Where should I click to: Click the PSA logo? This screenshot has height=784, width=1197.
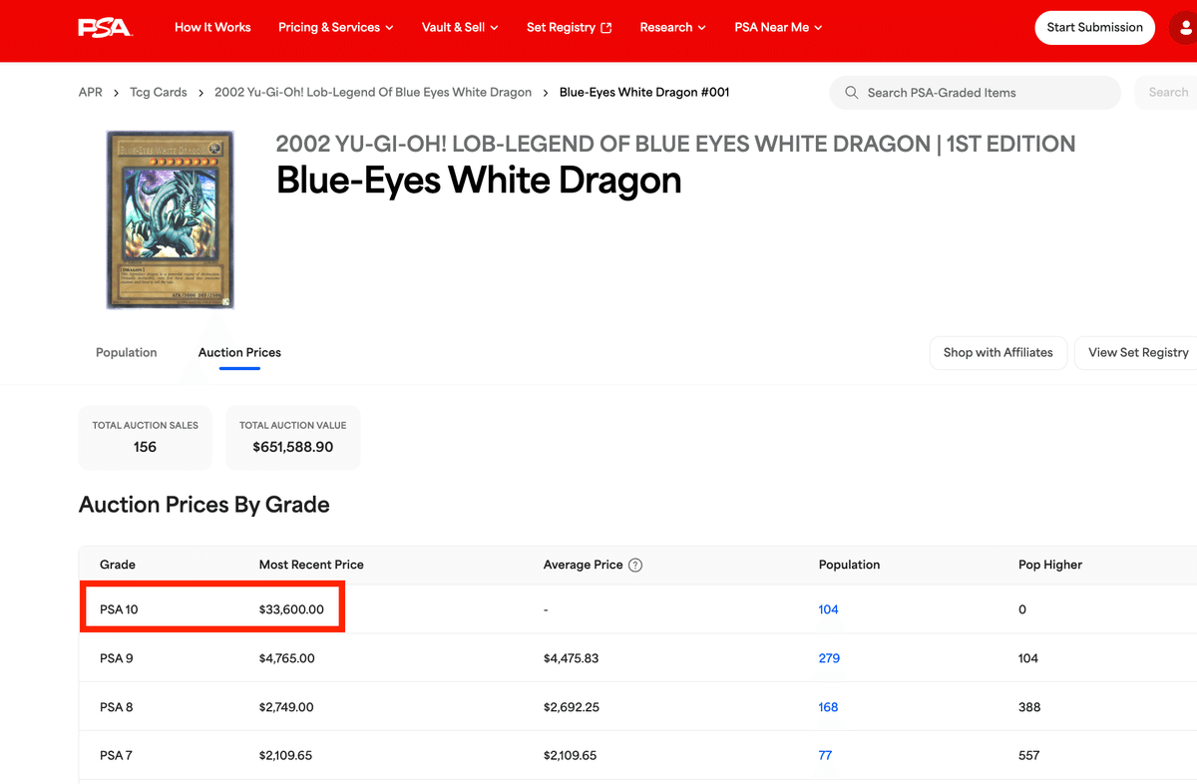point(105,28)
